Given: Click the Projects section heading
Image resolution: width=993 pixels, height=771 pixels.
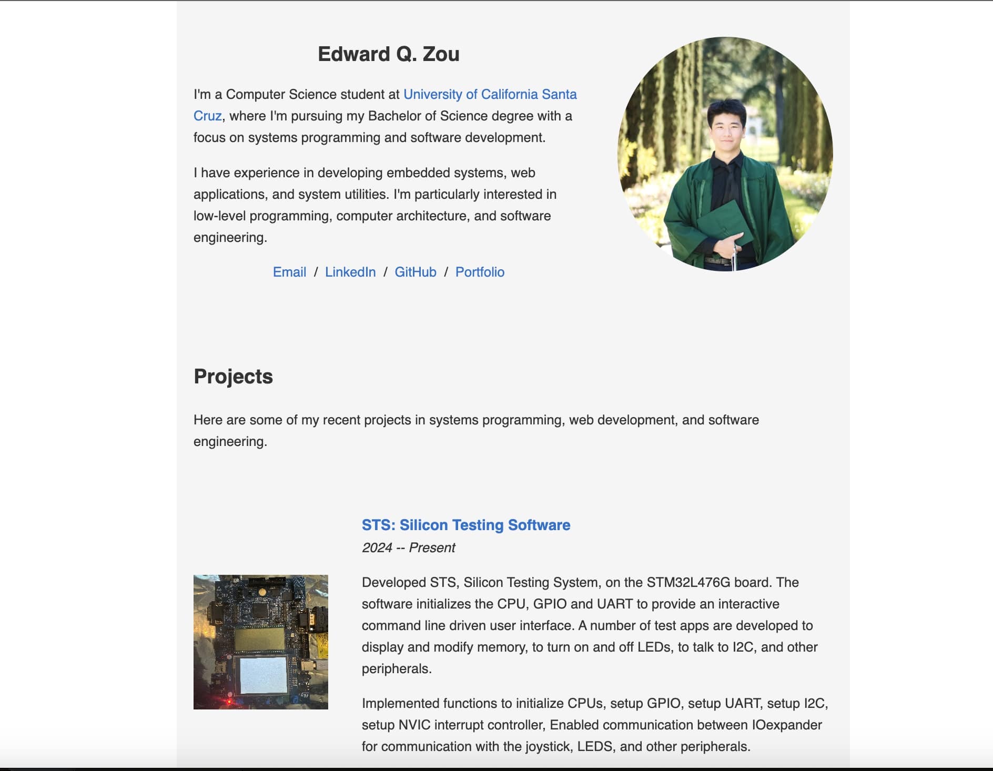Looking at the screenshot, I should (x=233, y=377).
